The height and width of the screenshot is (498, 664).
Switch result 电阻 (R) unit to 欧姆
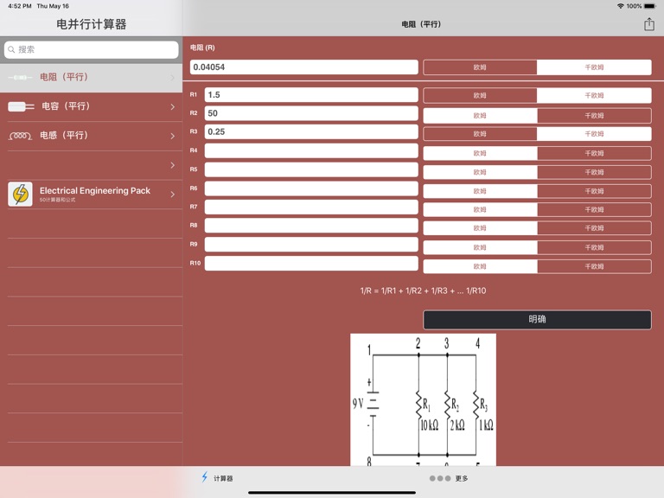coord(480,67)
